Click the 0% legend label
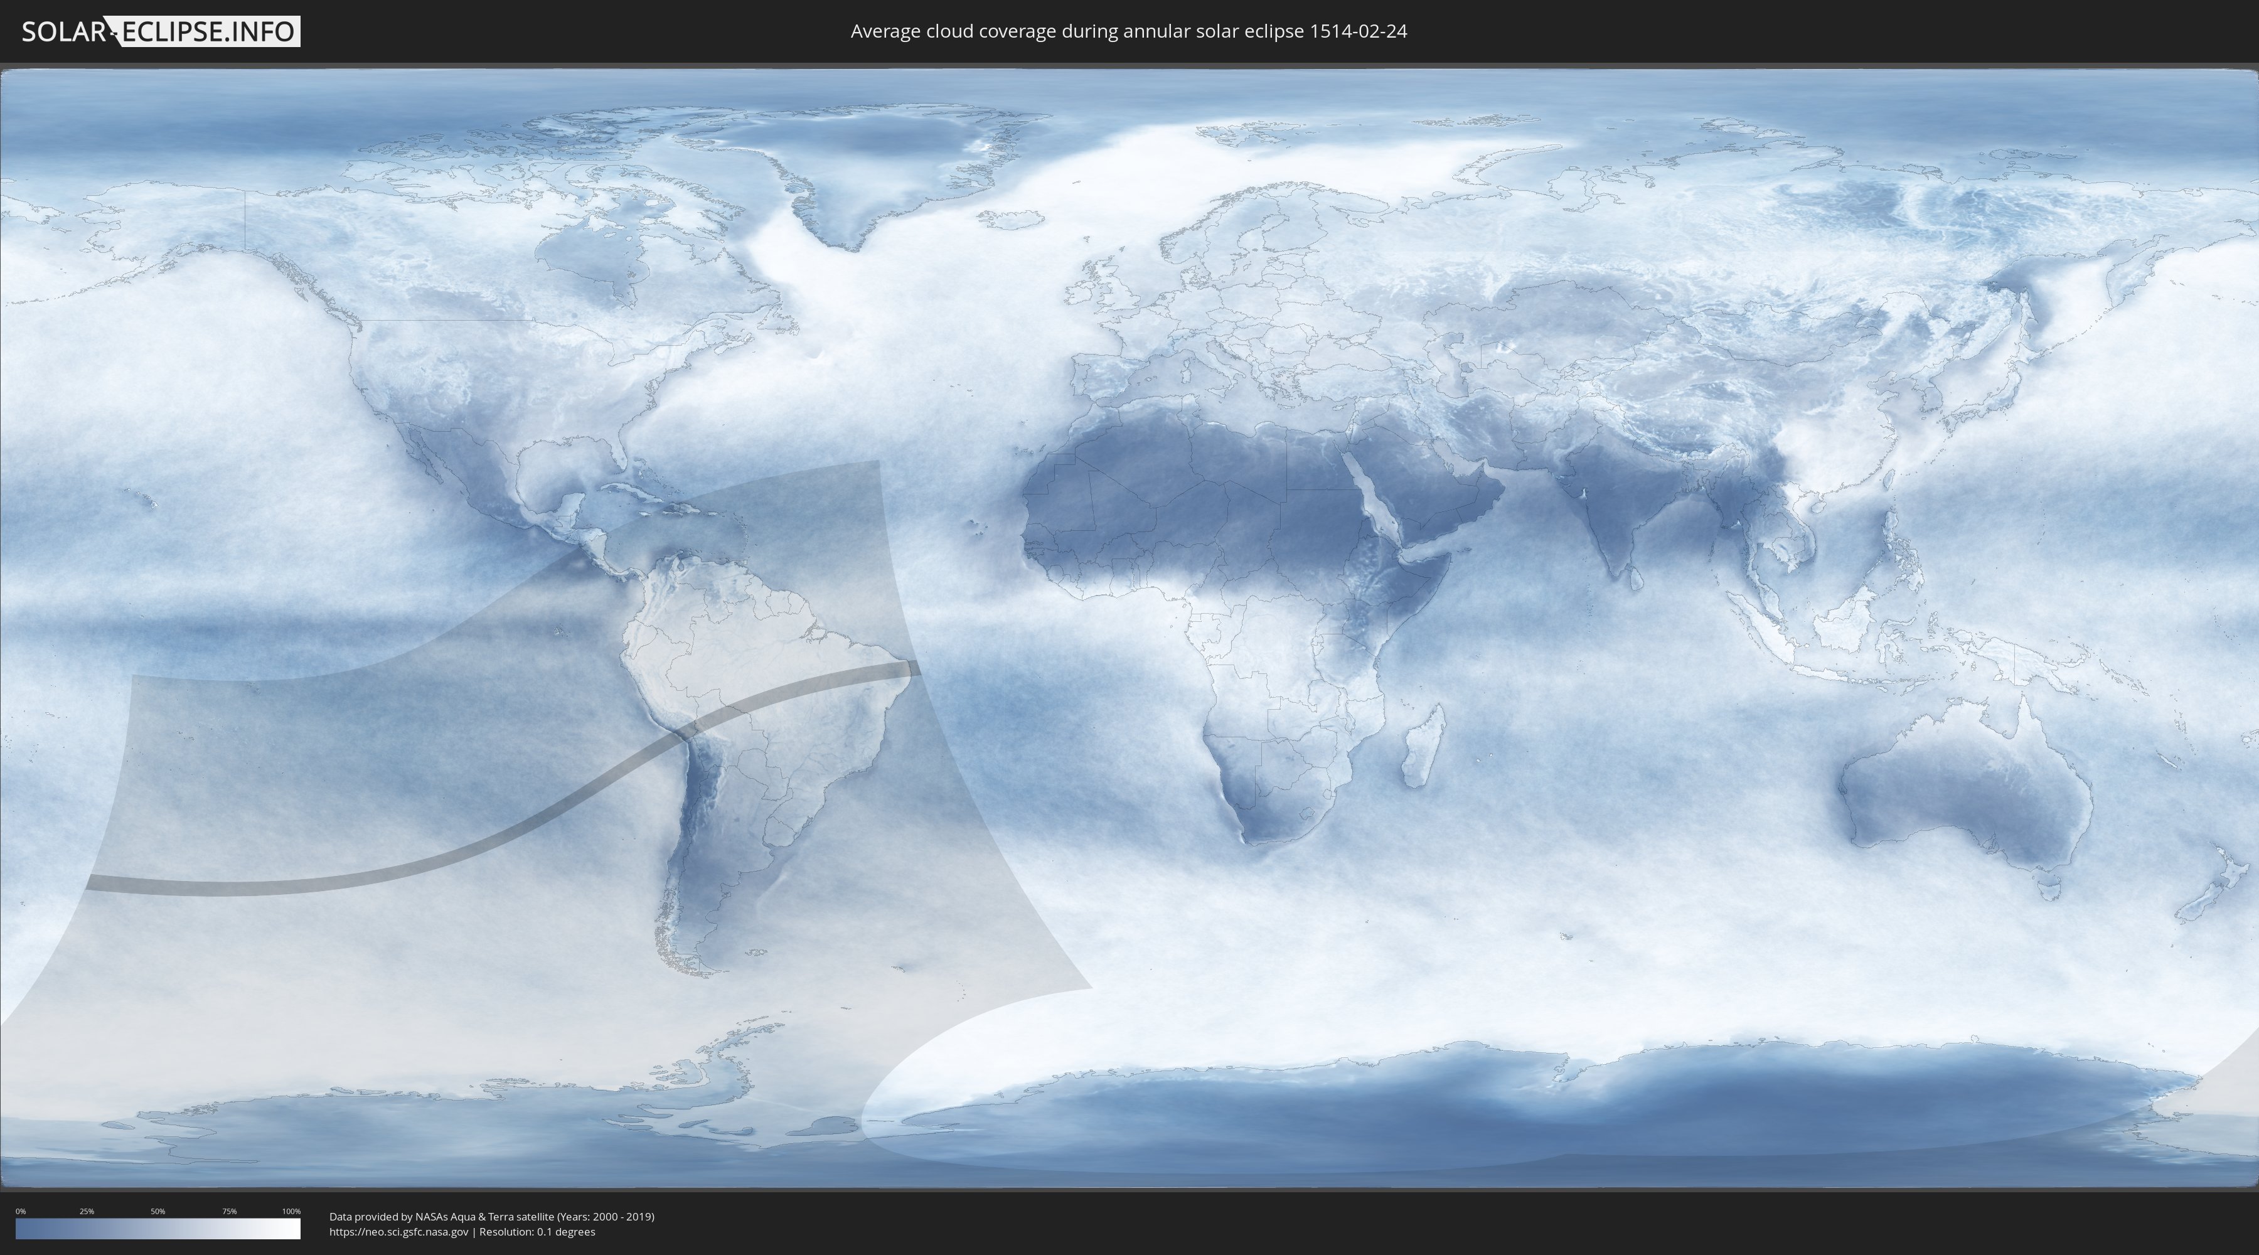Image resolution: width=2259 pixels, height=1255 pixels. 20,1211
